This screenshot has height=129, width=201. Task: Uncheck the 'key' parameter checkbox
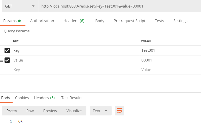[7, 50]
